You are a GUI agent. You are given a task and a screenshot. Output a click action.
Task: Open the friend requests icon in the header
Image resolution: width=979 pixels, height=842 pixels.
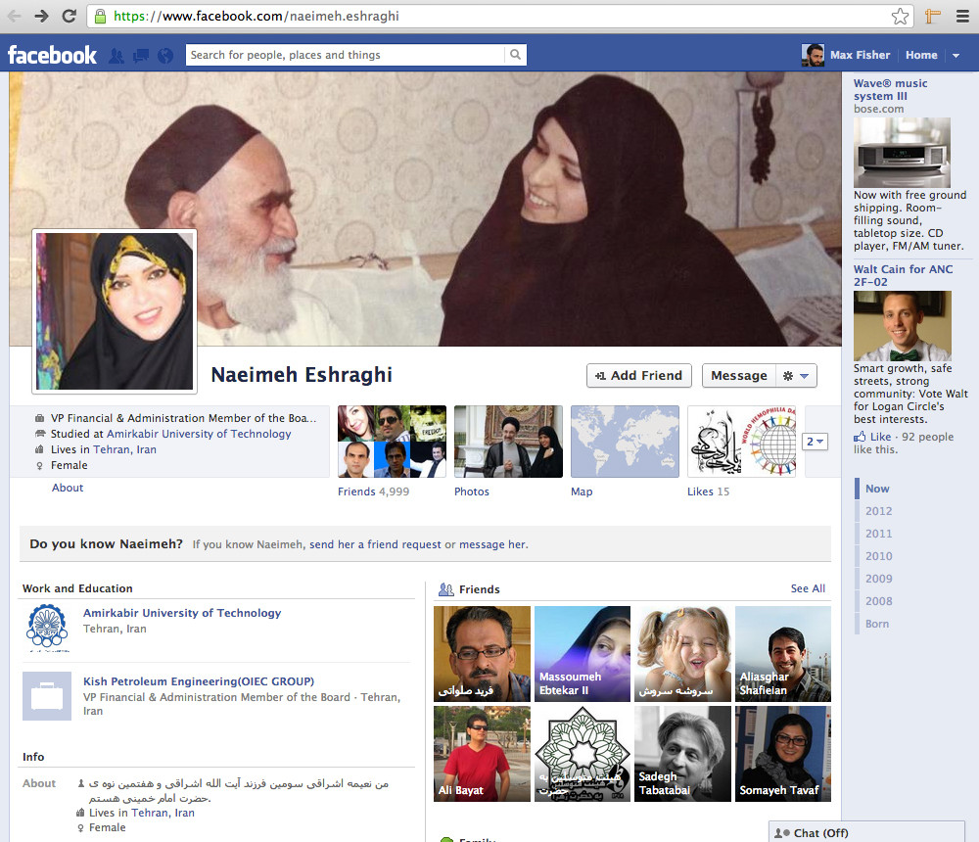(117, 56)
